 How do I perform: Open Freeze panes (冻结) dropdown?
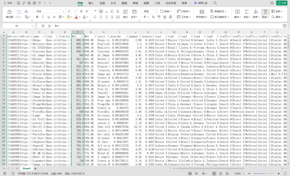[277, 11]
